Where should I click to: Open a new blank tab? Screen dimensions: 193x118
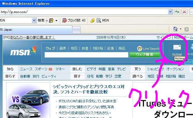tap(76, 30)
